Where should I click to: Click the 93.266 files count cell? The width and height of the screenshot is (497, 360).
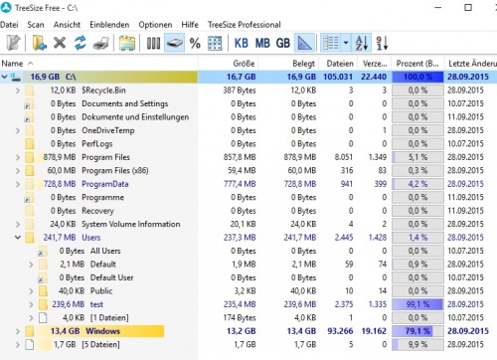click(x=340, y=331)
